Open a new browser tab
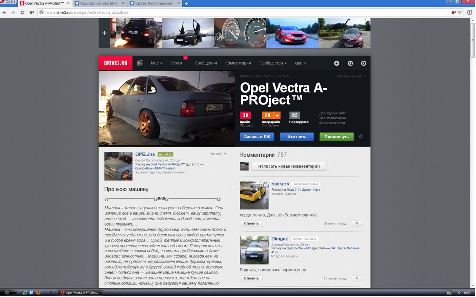This screenshot has height=297, width=476. point(187,3)
